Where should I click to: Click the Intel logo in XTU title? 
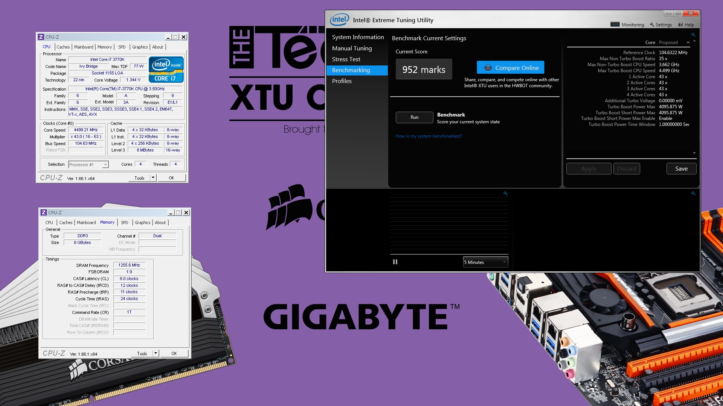tap(339, 20)
